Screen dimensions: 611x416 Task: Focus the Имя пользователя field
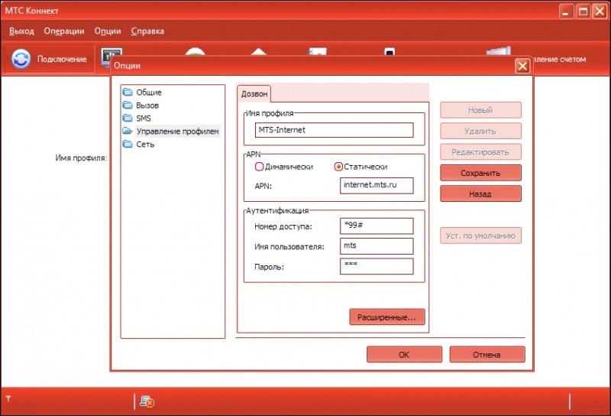pos(377,246)
